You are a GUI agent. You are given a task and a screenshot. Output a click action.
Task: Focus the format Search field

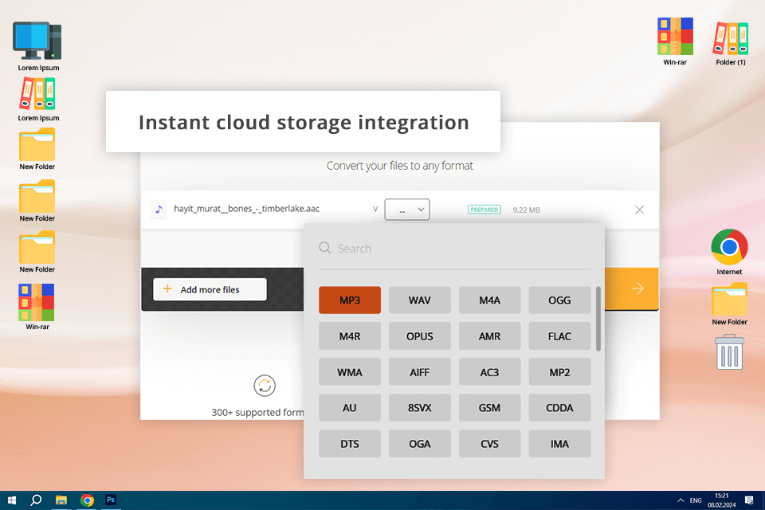455,249
